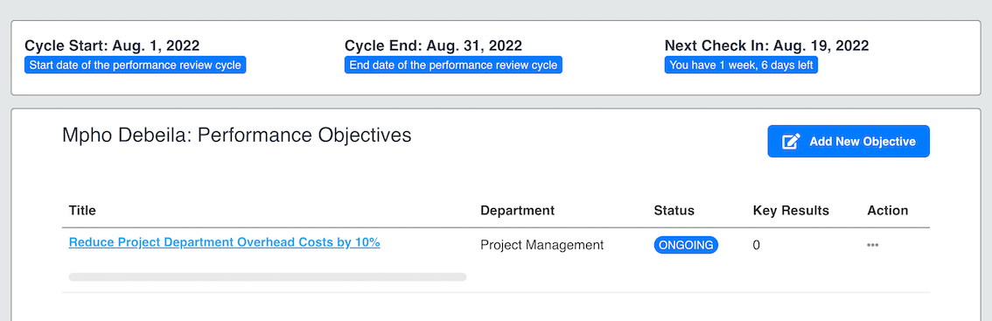The width and height of the screenshot is (992, 321).
Task: Click the Mpho Debeila: Performance Objectives title
Action: pos(236,135)
